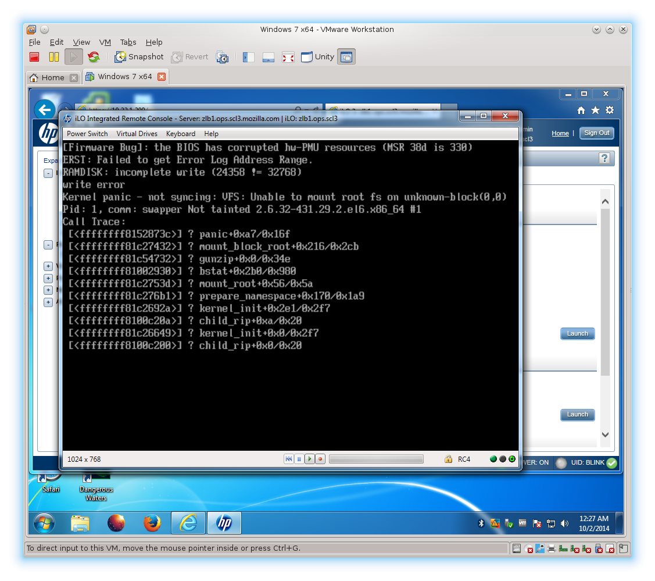Click the volume speaker tray icon
The width and height of the screenshot is (655, 581).
tap(565, 523)
